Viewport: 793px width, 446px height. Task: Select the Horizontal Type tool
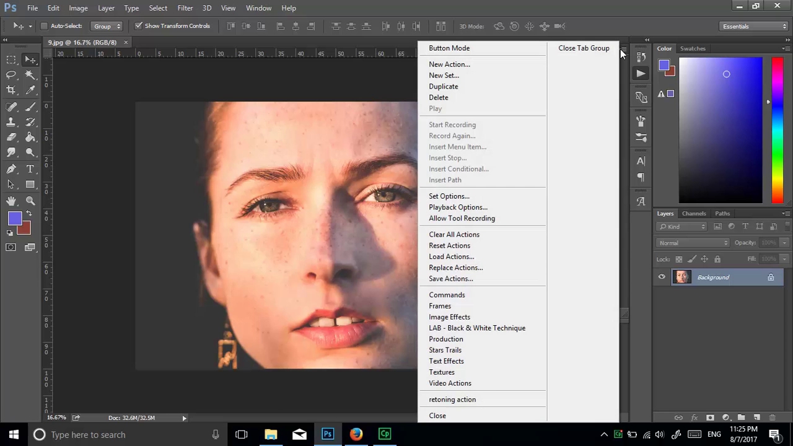pyautogui.click(x=30, y=169)
